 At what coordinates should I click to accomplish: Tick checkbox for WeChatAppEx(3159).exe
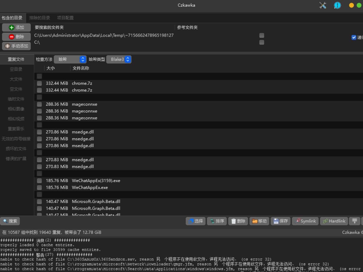(x=39, y=181)
